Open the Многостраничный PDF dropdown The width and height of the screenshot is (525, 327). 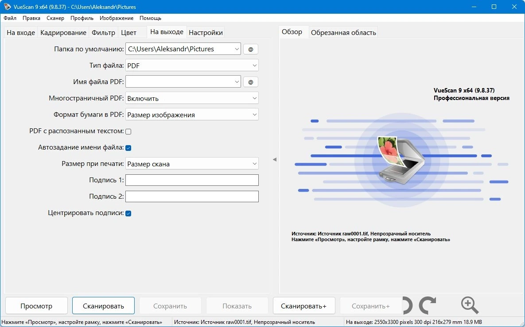(192, 98)
